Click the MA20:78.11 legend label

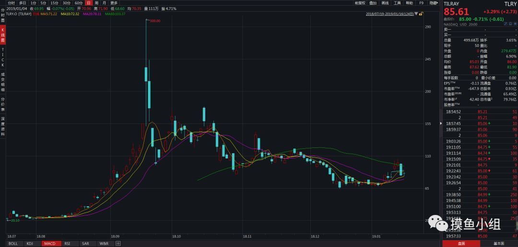92,14
